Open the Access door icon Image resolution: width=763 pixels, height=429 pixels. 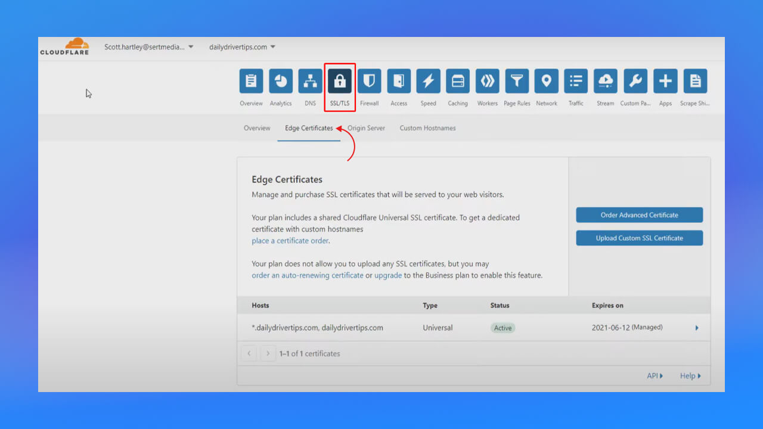399,81
